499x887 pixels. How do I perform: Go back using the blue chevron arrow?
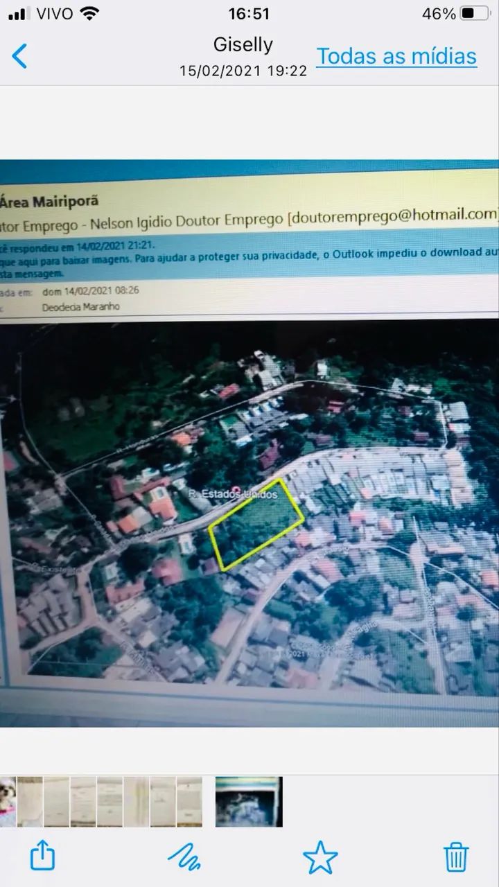[20, 56]
